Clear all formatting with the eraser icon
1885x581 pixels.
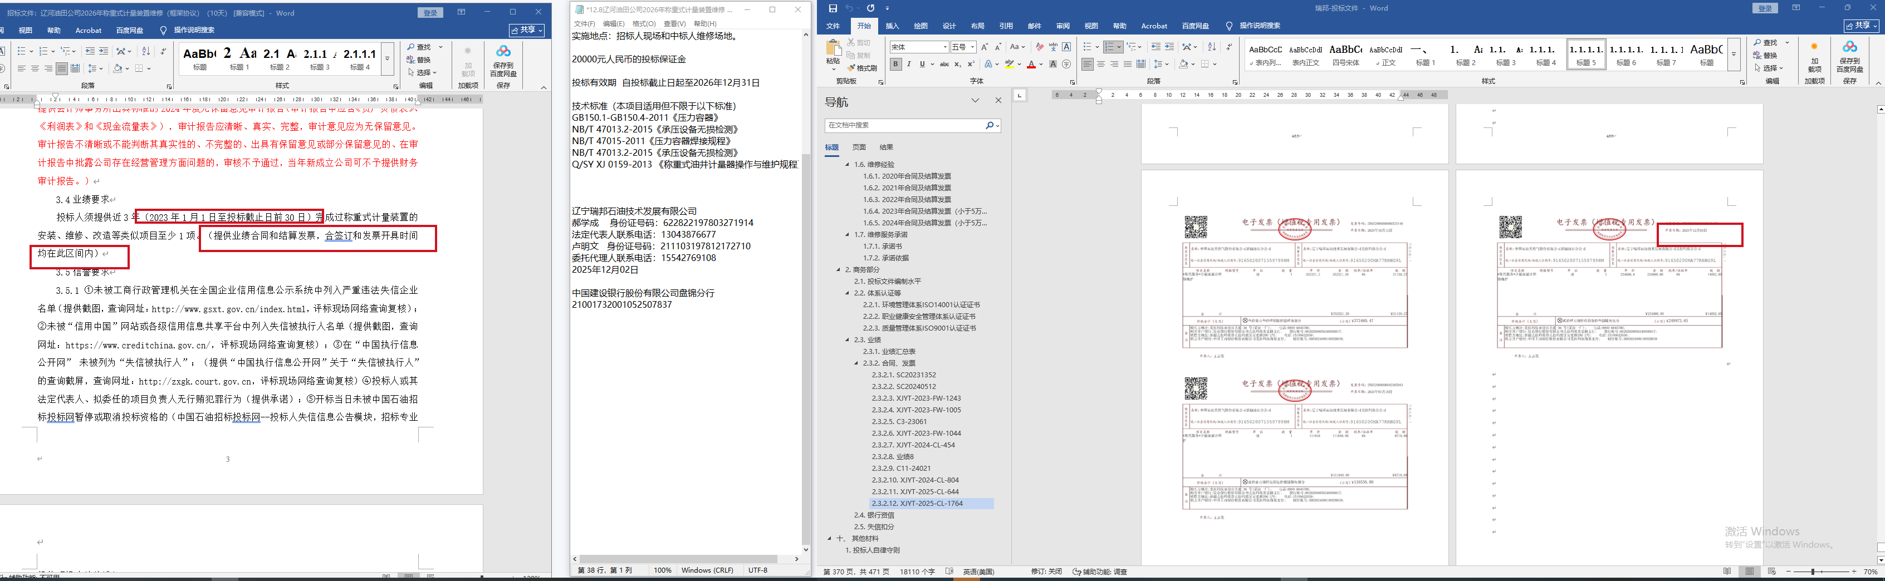(x=1040, y=47)
